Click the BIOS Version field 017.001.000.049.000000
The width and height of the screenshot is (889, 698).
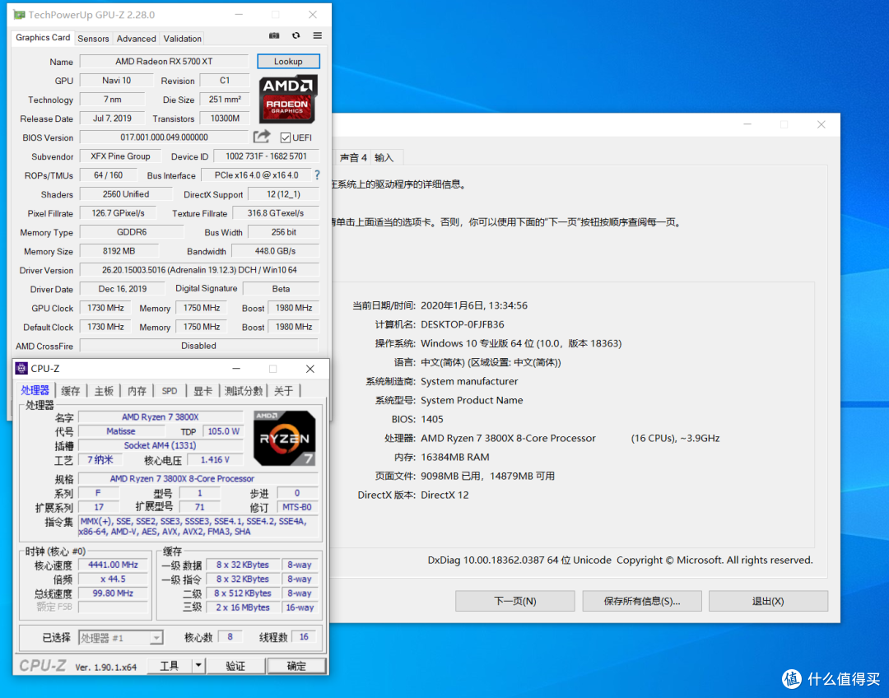164,137
